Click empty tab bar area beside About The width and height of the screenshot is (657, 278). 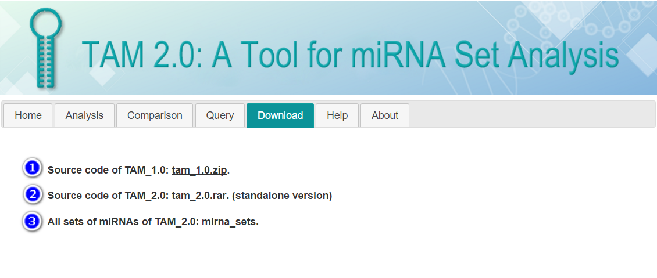click(532, 114)
